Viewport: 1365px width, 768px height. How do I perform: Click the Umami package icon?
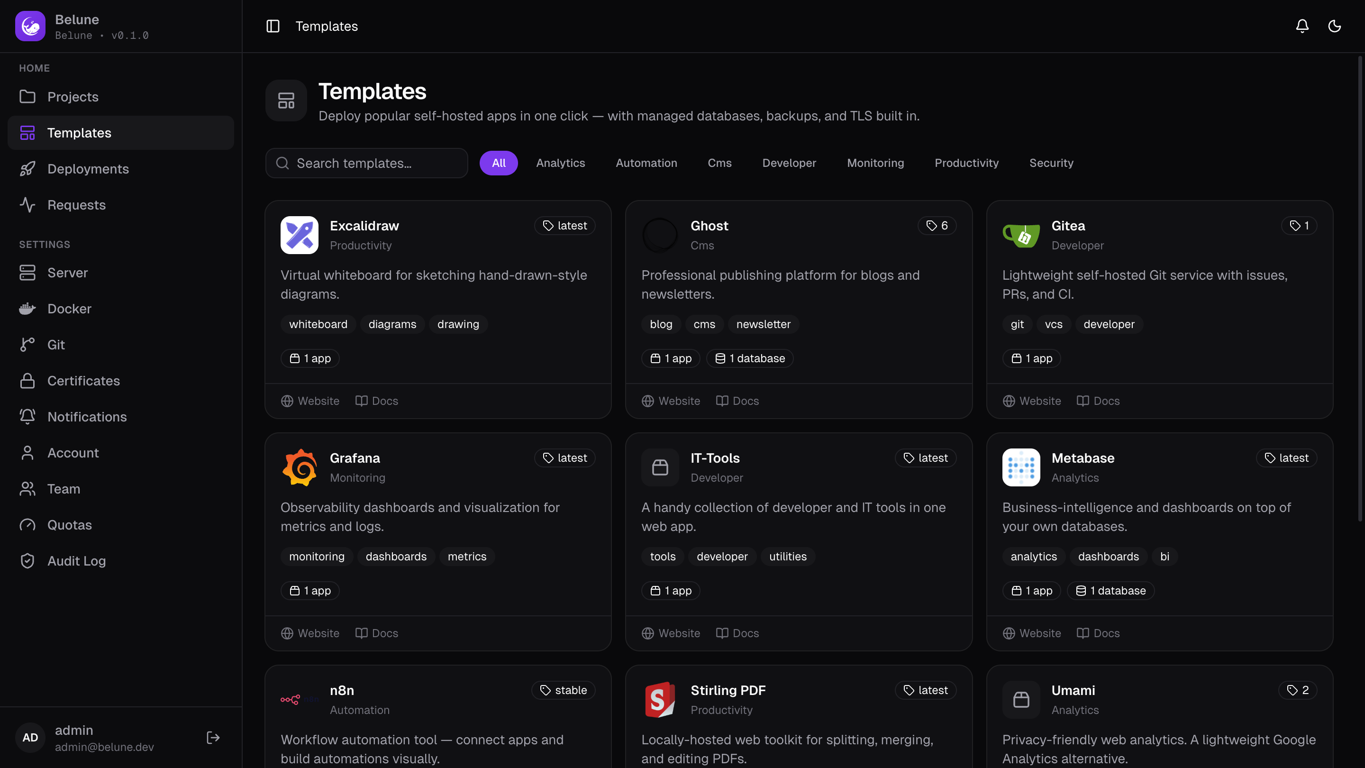point(1021,700)
